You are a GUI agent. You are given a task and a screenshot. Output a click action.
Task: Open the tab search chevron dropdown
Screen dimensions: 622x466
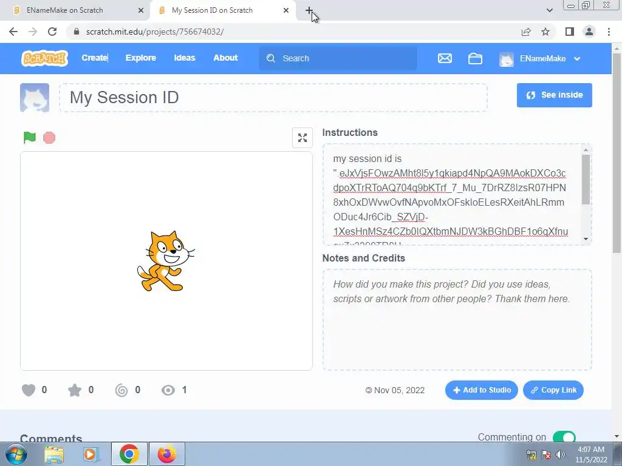click(549, 10)
